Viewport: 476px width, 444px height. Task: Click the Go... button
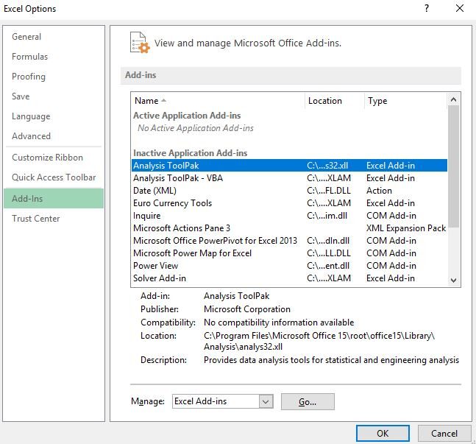coord(308,402)
